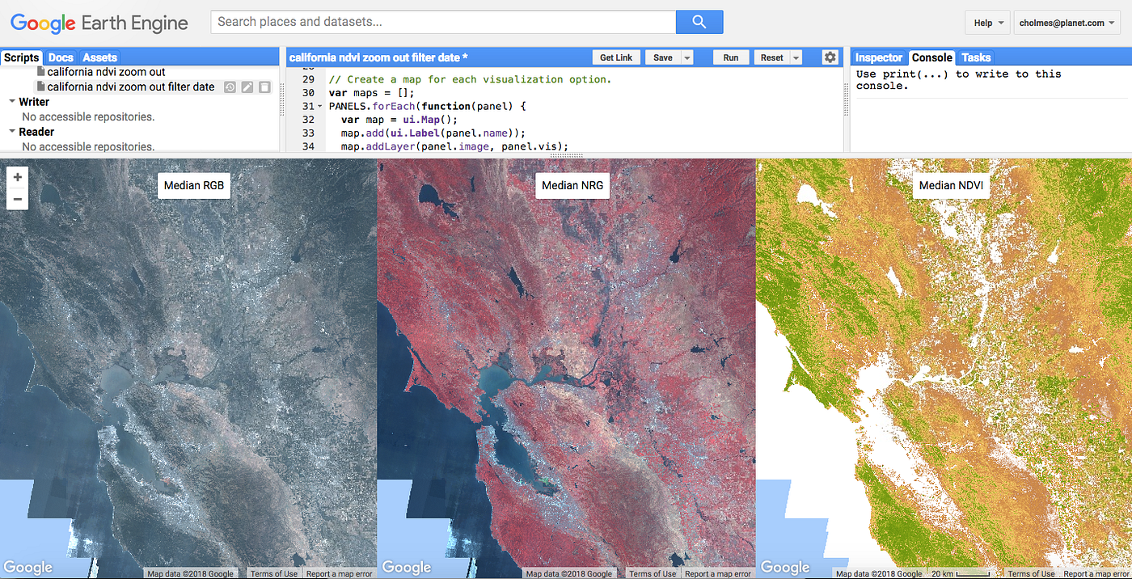This screenshot has width=1132, height=579.
Task: Run the script with Run button
Action: coord(731,57)
